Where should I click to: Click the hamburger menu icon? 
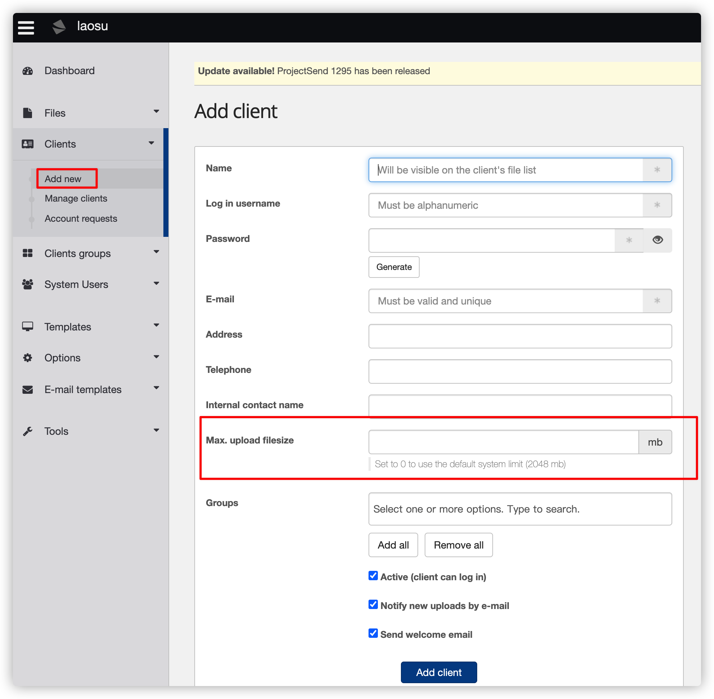point(26,27)
